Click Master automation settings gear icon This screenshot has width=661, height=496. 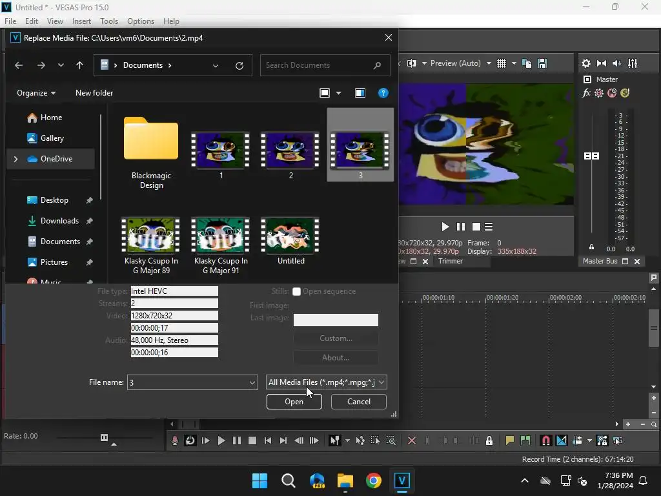click(599, 93)
